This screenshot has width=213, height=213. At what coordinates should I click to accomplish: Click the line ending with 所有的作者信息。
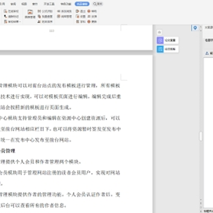(33, 205)
